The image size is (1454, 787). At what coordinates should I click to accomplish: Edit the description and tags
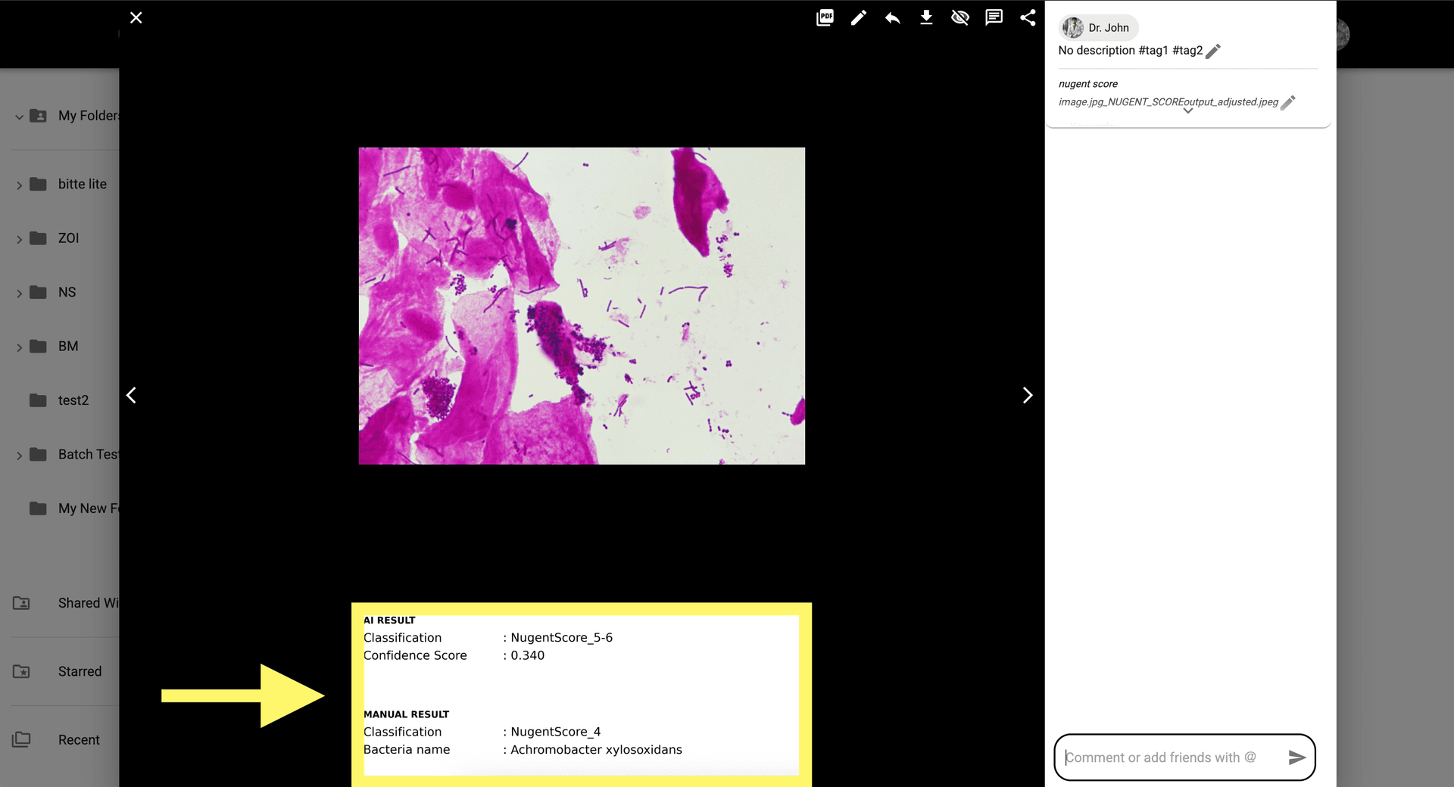[1213, 51]
